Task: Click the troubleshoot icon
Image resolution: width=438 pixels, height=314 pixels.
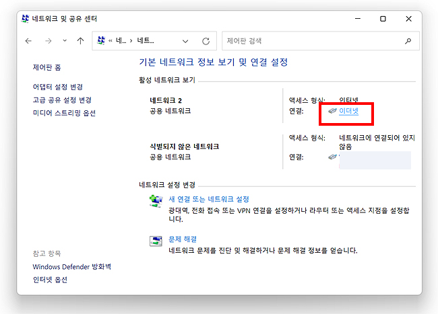Action: (156, 241)
